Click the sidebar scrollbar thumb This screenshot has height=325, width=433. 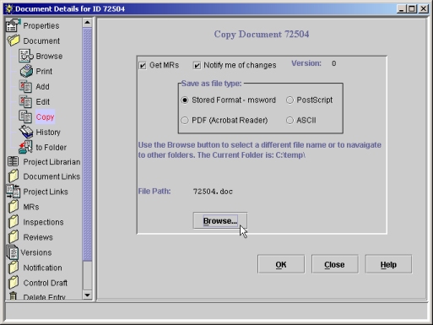pos(87,144)
